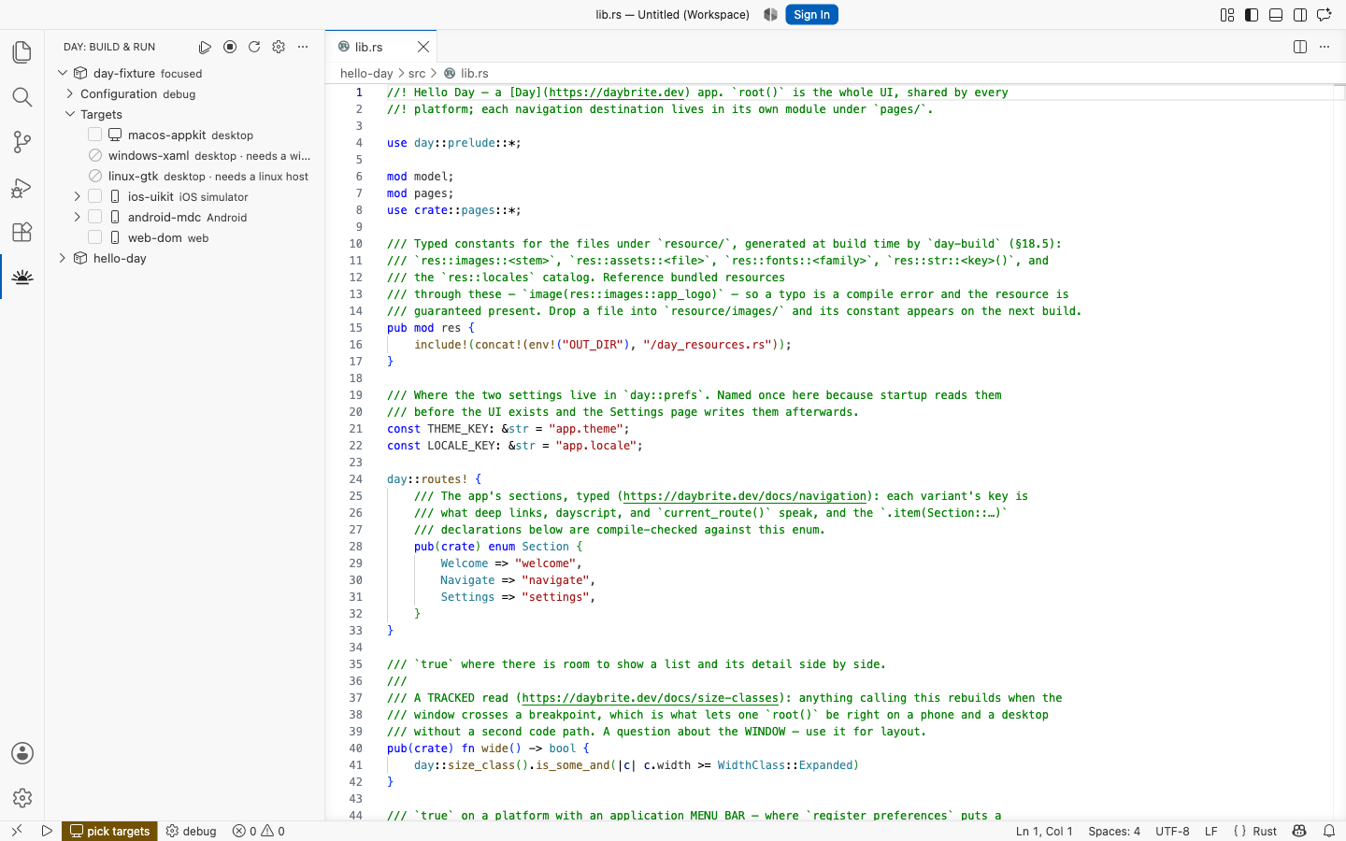Open the More Actions menu in the Day panel
This screenshot has width=1346, height=841.
pos(303,47)
